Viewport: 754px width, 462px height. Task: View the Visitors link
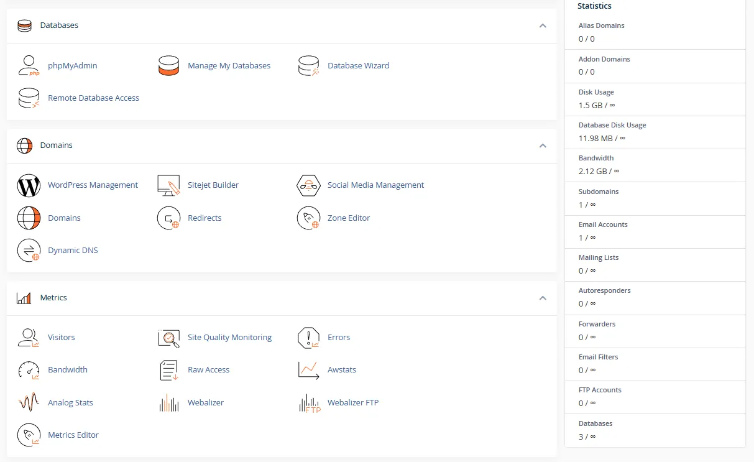click(x=61, y=338)
